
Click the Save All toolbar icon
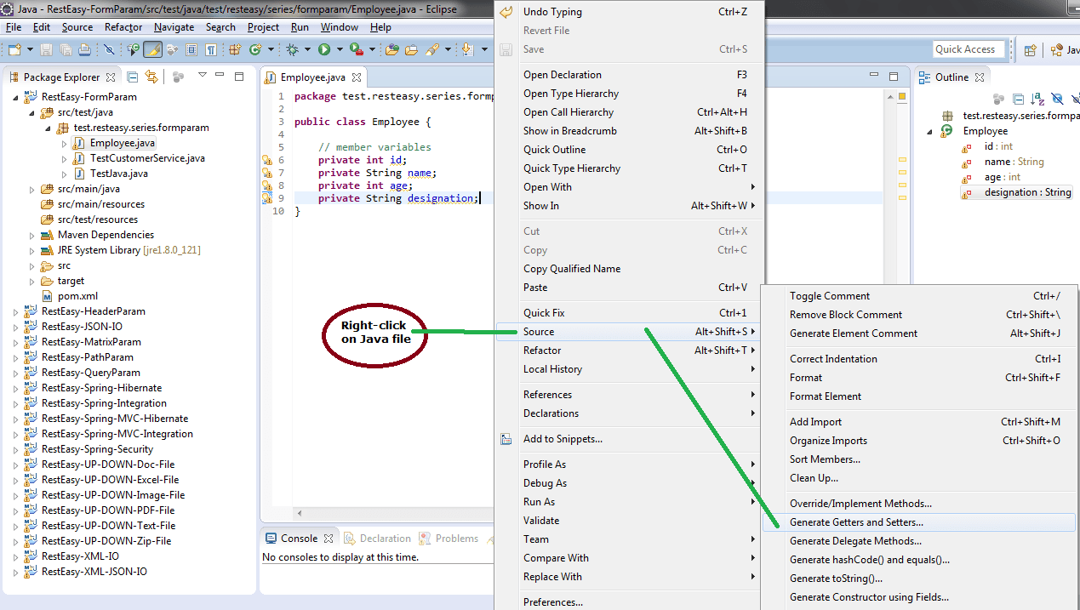[x=66, y=49]
